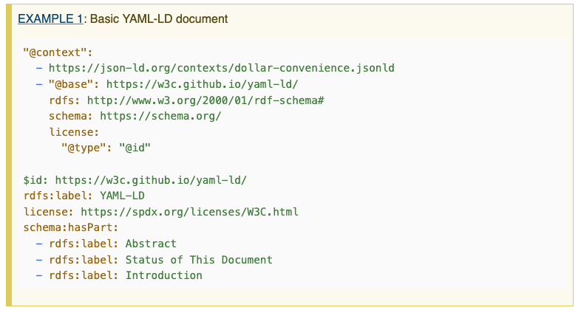Click the rdf-schema# URL

[x=205, y=100]
